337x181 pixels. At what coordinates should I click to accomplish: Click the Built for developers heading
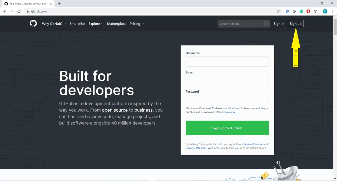[96, 83]
